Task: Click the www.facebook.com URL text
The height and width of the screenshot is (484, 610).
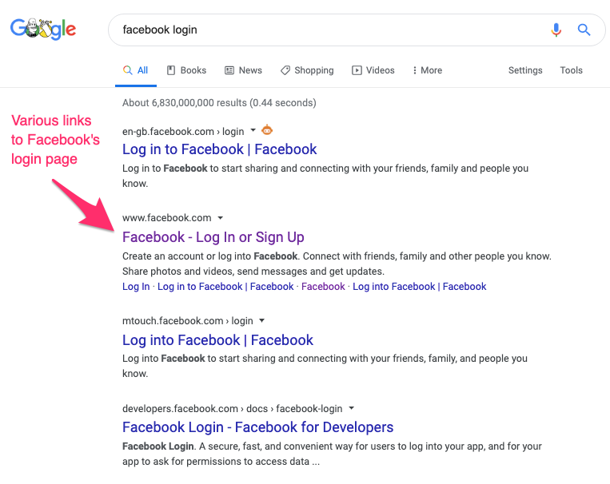Action: (x=167, y=218)
